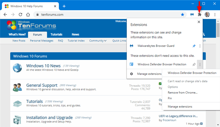Click Windows Defender Browser Protection menu header
This screenshot has width=220, height=127.
pyautogui.click(x=192, y=73)
